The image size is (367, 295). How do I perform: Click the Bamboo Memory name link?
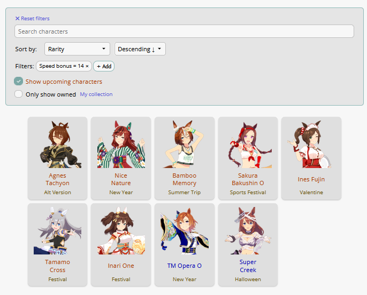click(x=185, y=179)
